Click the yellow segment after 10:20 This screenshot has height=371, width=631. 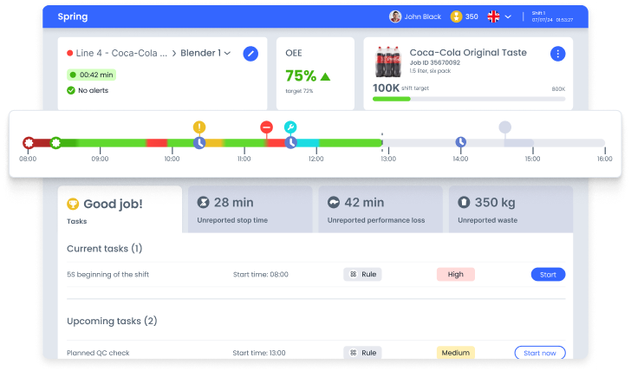214,142
